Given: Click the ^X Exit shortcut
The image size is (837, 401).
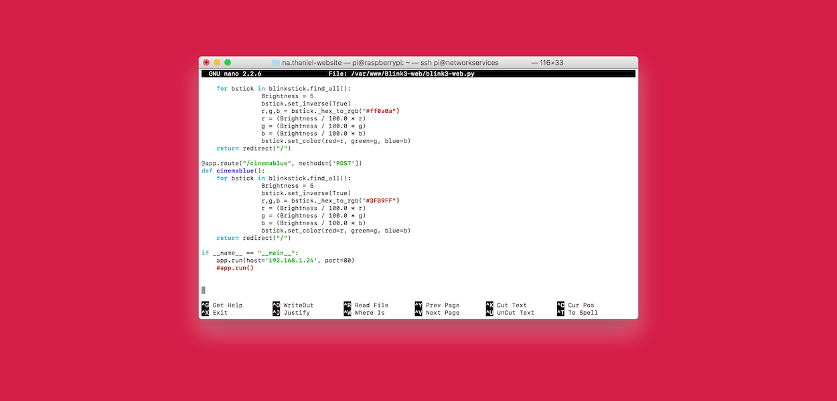Looking at the screenshot, I should tap(215, 313).
